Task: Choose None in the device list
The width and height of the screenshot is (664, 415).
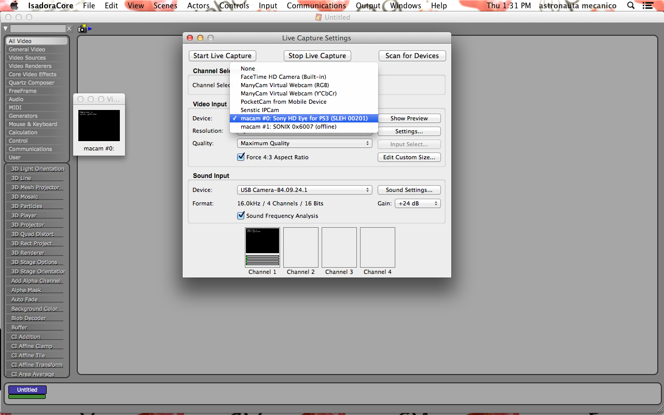Action: pyautogui.click(x=304, y=68)
